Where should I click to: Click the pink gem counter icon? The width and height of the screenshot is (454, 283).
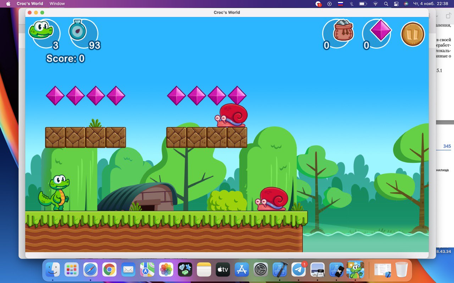380,30
